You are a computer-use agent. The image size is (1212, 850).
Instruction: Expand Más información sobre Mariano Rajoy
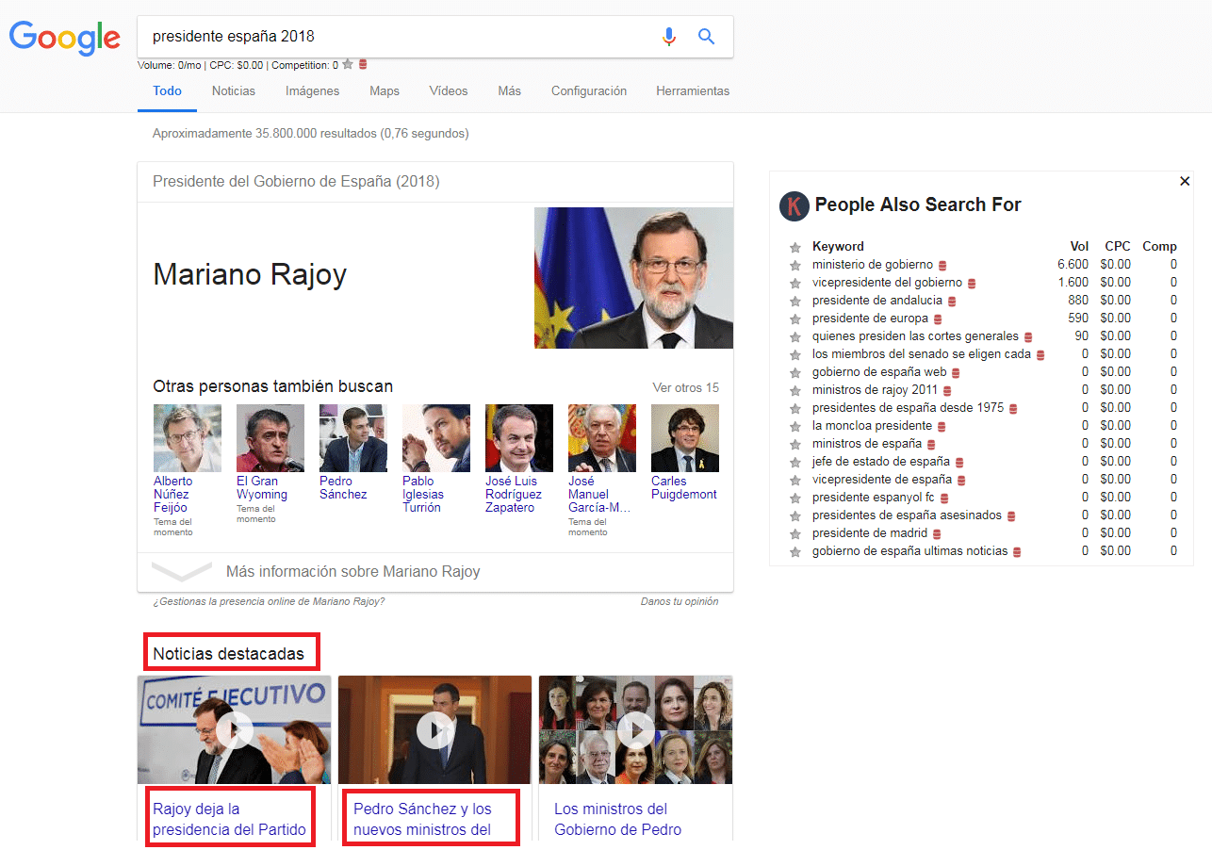click(x=435, y=572)
